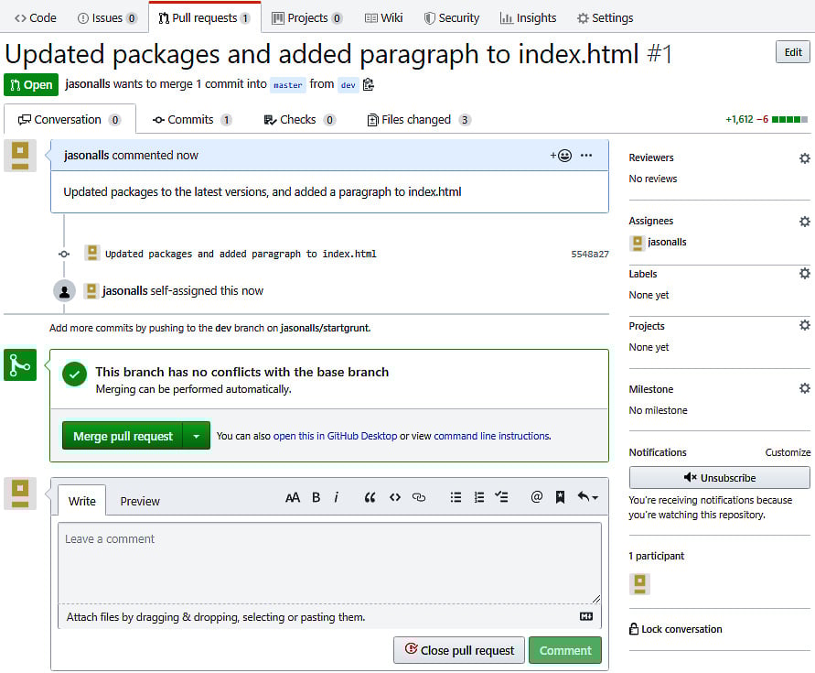Insert code formatting

point(395,497)
